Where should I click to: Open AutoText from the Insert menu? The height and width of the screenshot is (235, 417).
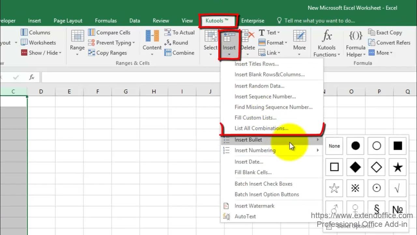click(272, 216)
